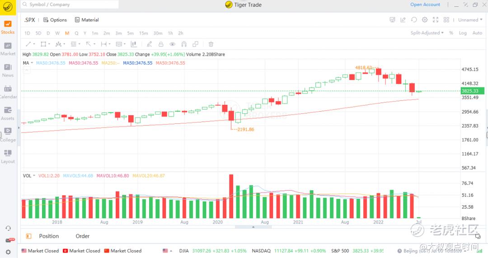
Task: Open the Unnamed layout dropdown
Action: click(x=470, y=19)
